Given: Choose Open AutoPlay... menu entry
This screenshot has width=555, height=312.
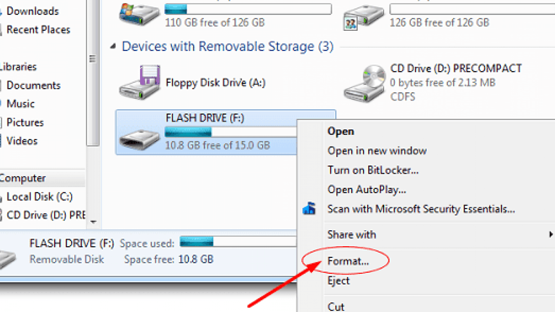Looking at the screenshot, I should [367, 190].
